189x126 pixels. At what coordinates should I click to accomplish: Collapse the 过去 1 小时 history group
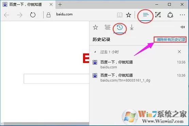95,52
